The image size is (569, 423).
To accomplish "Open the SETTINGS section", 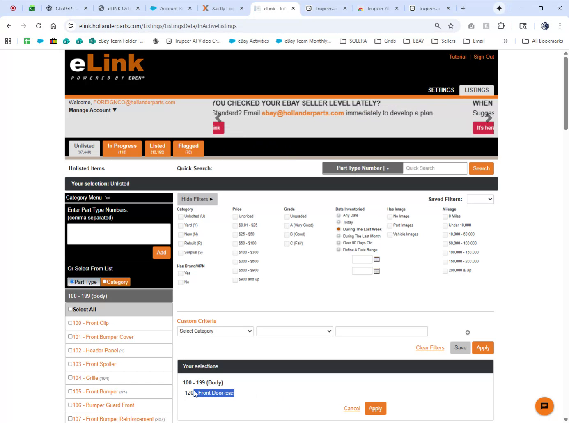I will click(441, 90).
